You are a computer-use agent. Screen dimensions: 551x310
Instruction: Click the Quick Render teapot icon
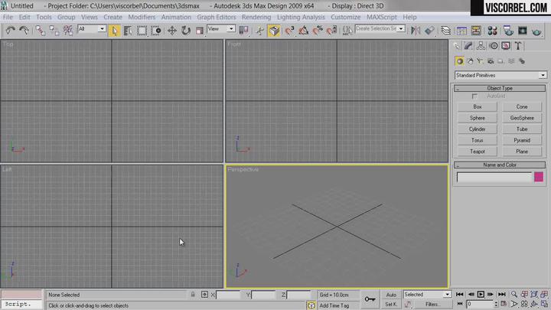(x=536, y=31)
